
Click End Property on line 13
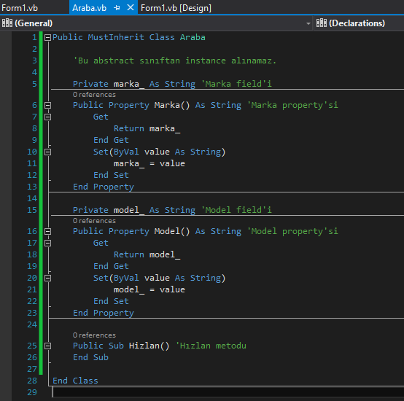point(104,187)
